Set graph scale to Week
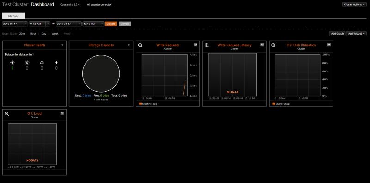 55,34
